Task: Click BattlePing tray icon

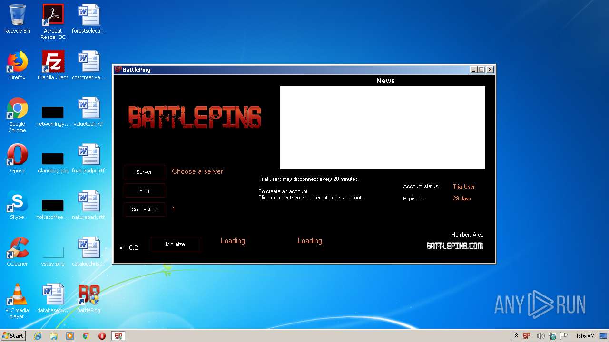Action: point(527,336)
